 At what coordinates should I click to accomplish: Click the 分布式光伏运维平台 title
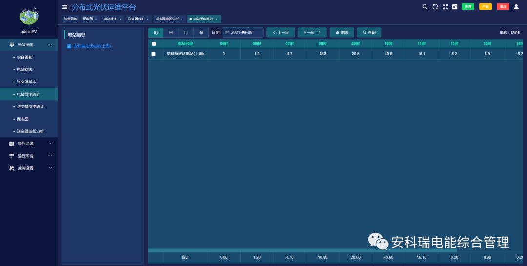(103, 7)
